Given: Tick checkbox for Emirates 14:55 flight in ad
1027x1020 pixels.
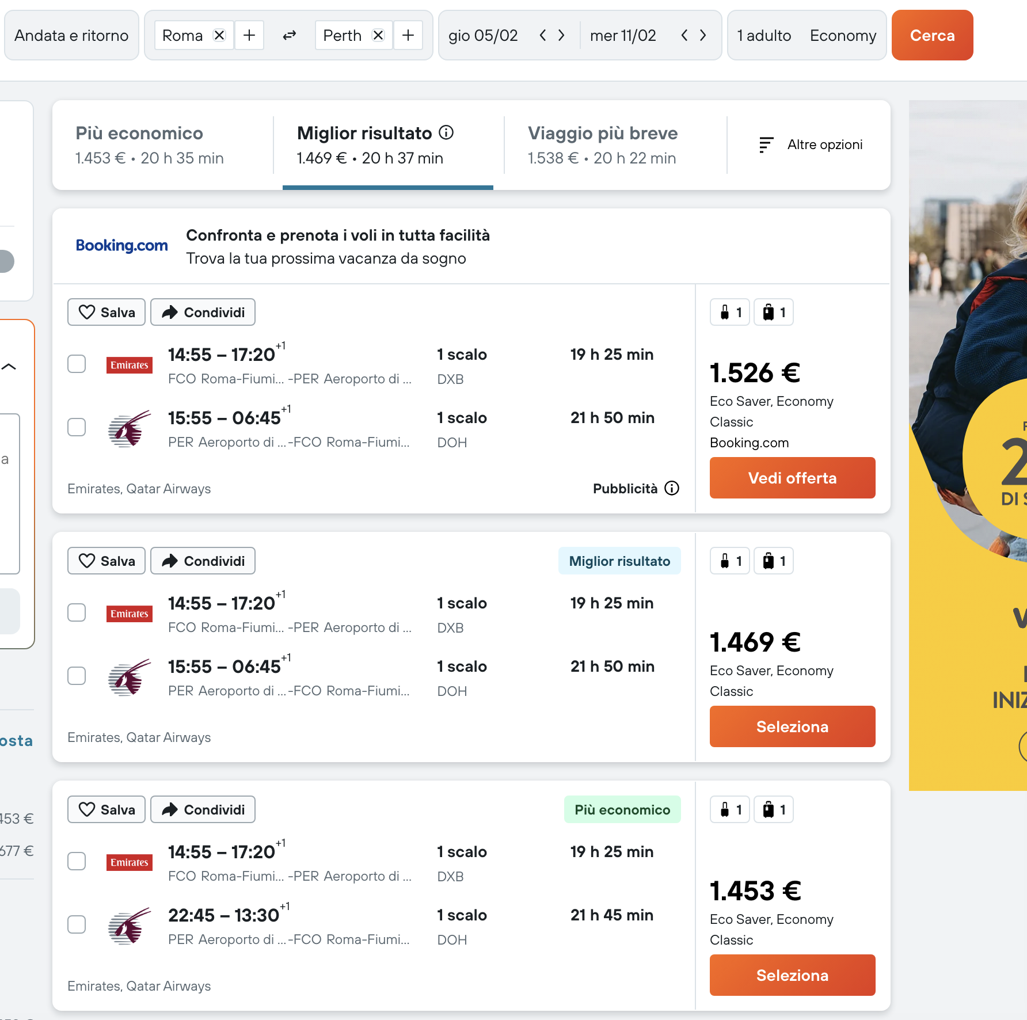Looking at the screenshot, I should (x=77, y=364).
